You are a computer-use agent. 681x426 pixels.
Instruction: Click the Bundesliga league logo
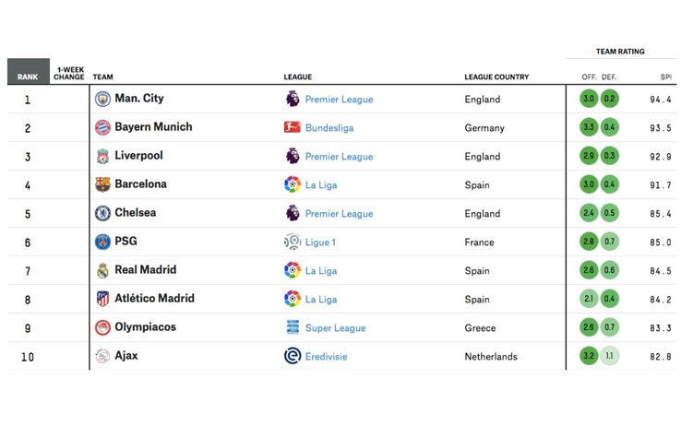[293, 127]
